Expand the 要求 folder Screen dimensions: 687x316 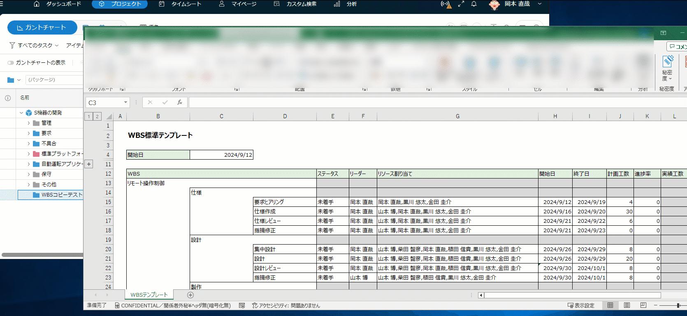point(28,133)
